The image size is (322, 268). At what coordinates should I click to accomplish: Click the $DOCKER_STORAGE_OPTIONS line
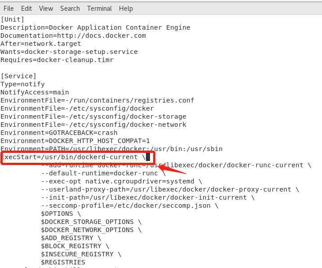point(91,222)
